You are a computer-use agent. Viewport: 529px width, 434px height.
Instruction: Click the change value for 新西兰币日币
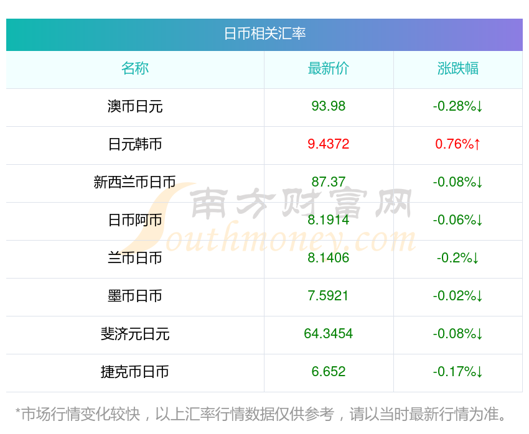[458, 182]
